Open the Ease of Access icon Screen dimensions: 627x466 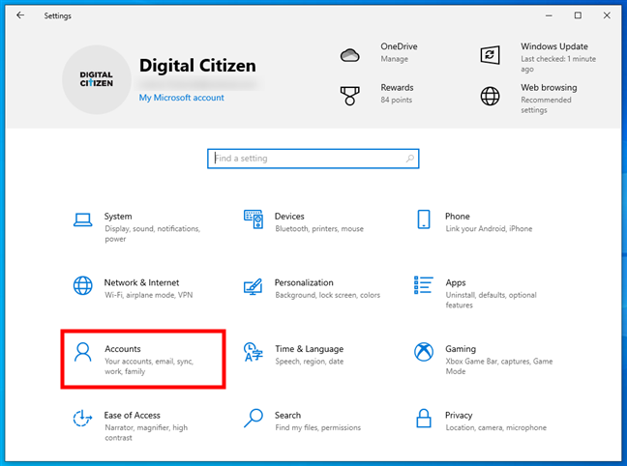click(83, 418)
